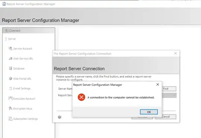The width and height of the screenshot is (201, 138).
Task: Click OK in the error message box
Action: click(149, 112)
